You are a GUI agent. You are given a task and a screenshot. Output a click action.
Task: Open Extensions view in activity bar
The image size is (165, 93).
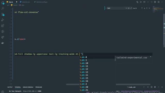pyautogui.click(x=3, y=26)
